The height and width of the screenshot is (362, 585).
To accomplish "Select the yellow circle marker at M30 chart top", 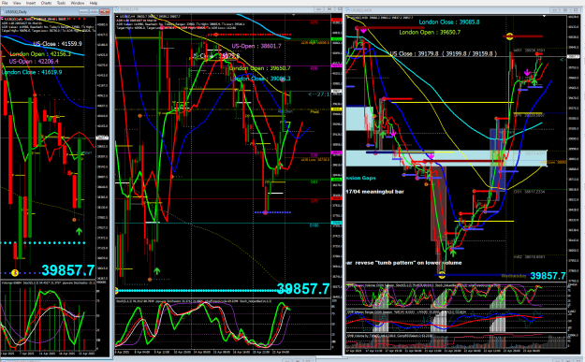I will pos(509,36).
